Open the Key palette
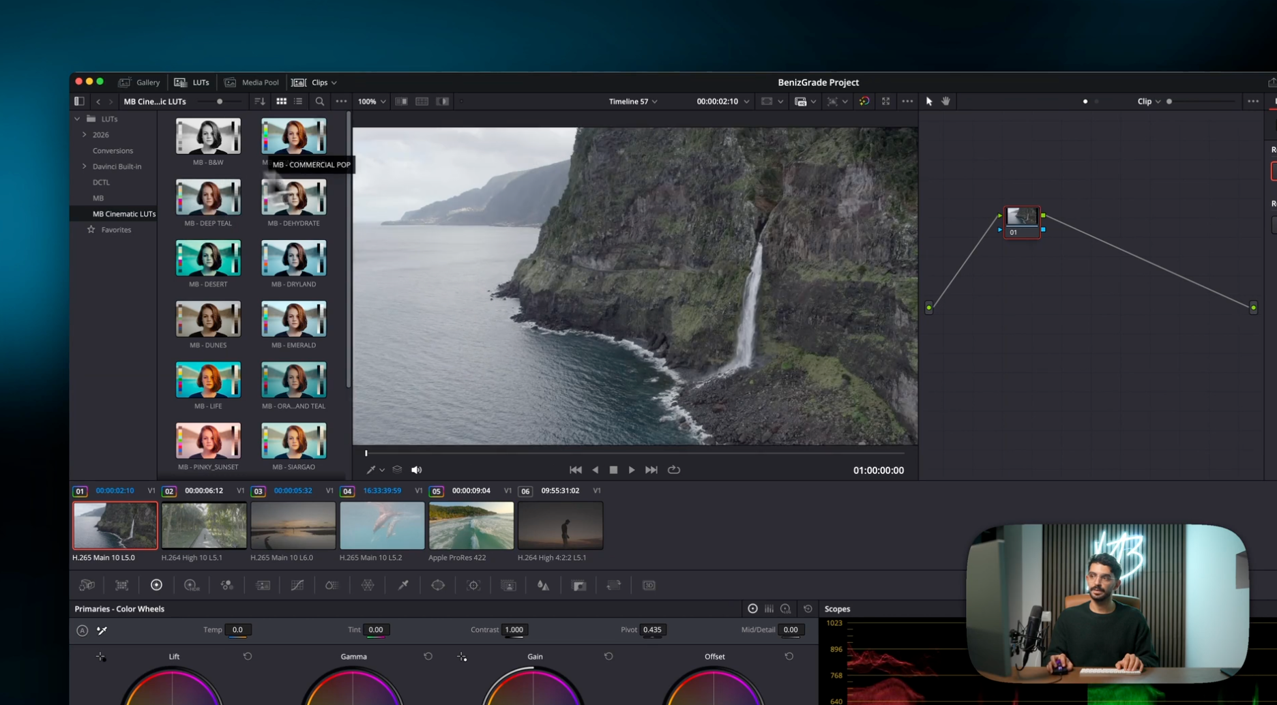 579,585
